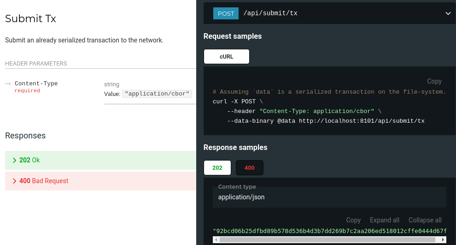Copy the cURL request sample code

434,81
